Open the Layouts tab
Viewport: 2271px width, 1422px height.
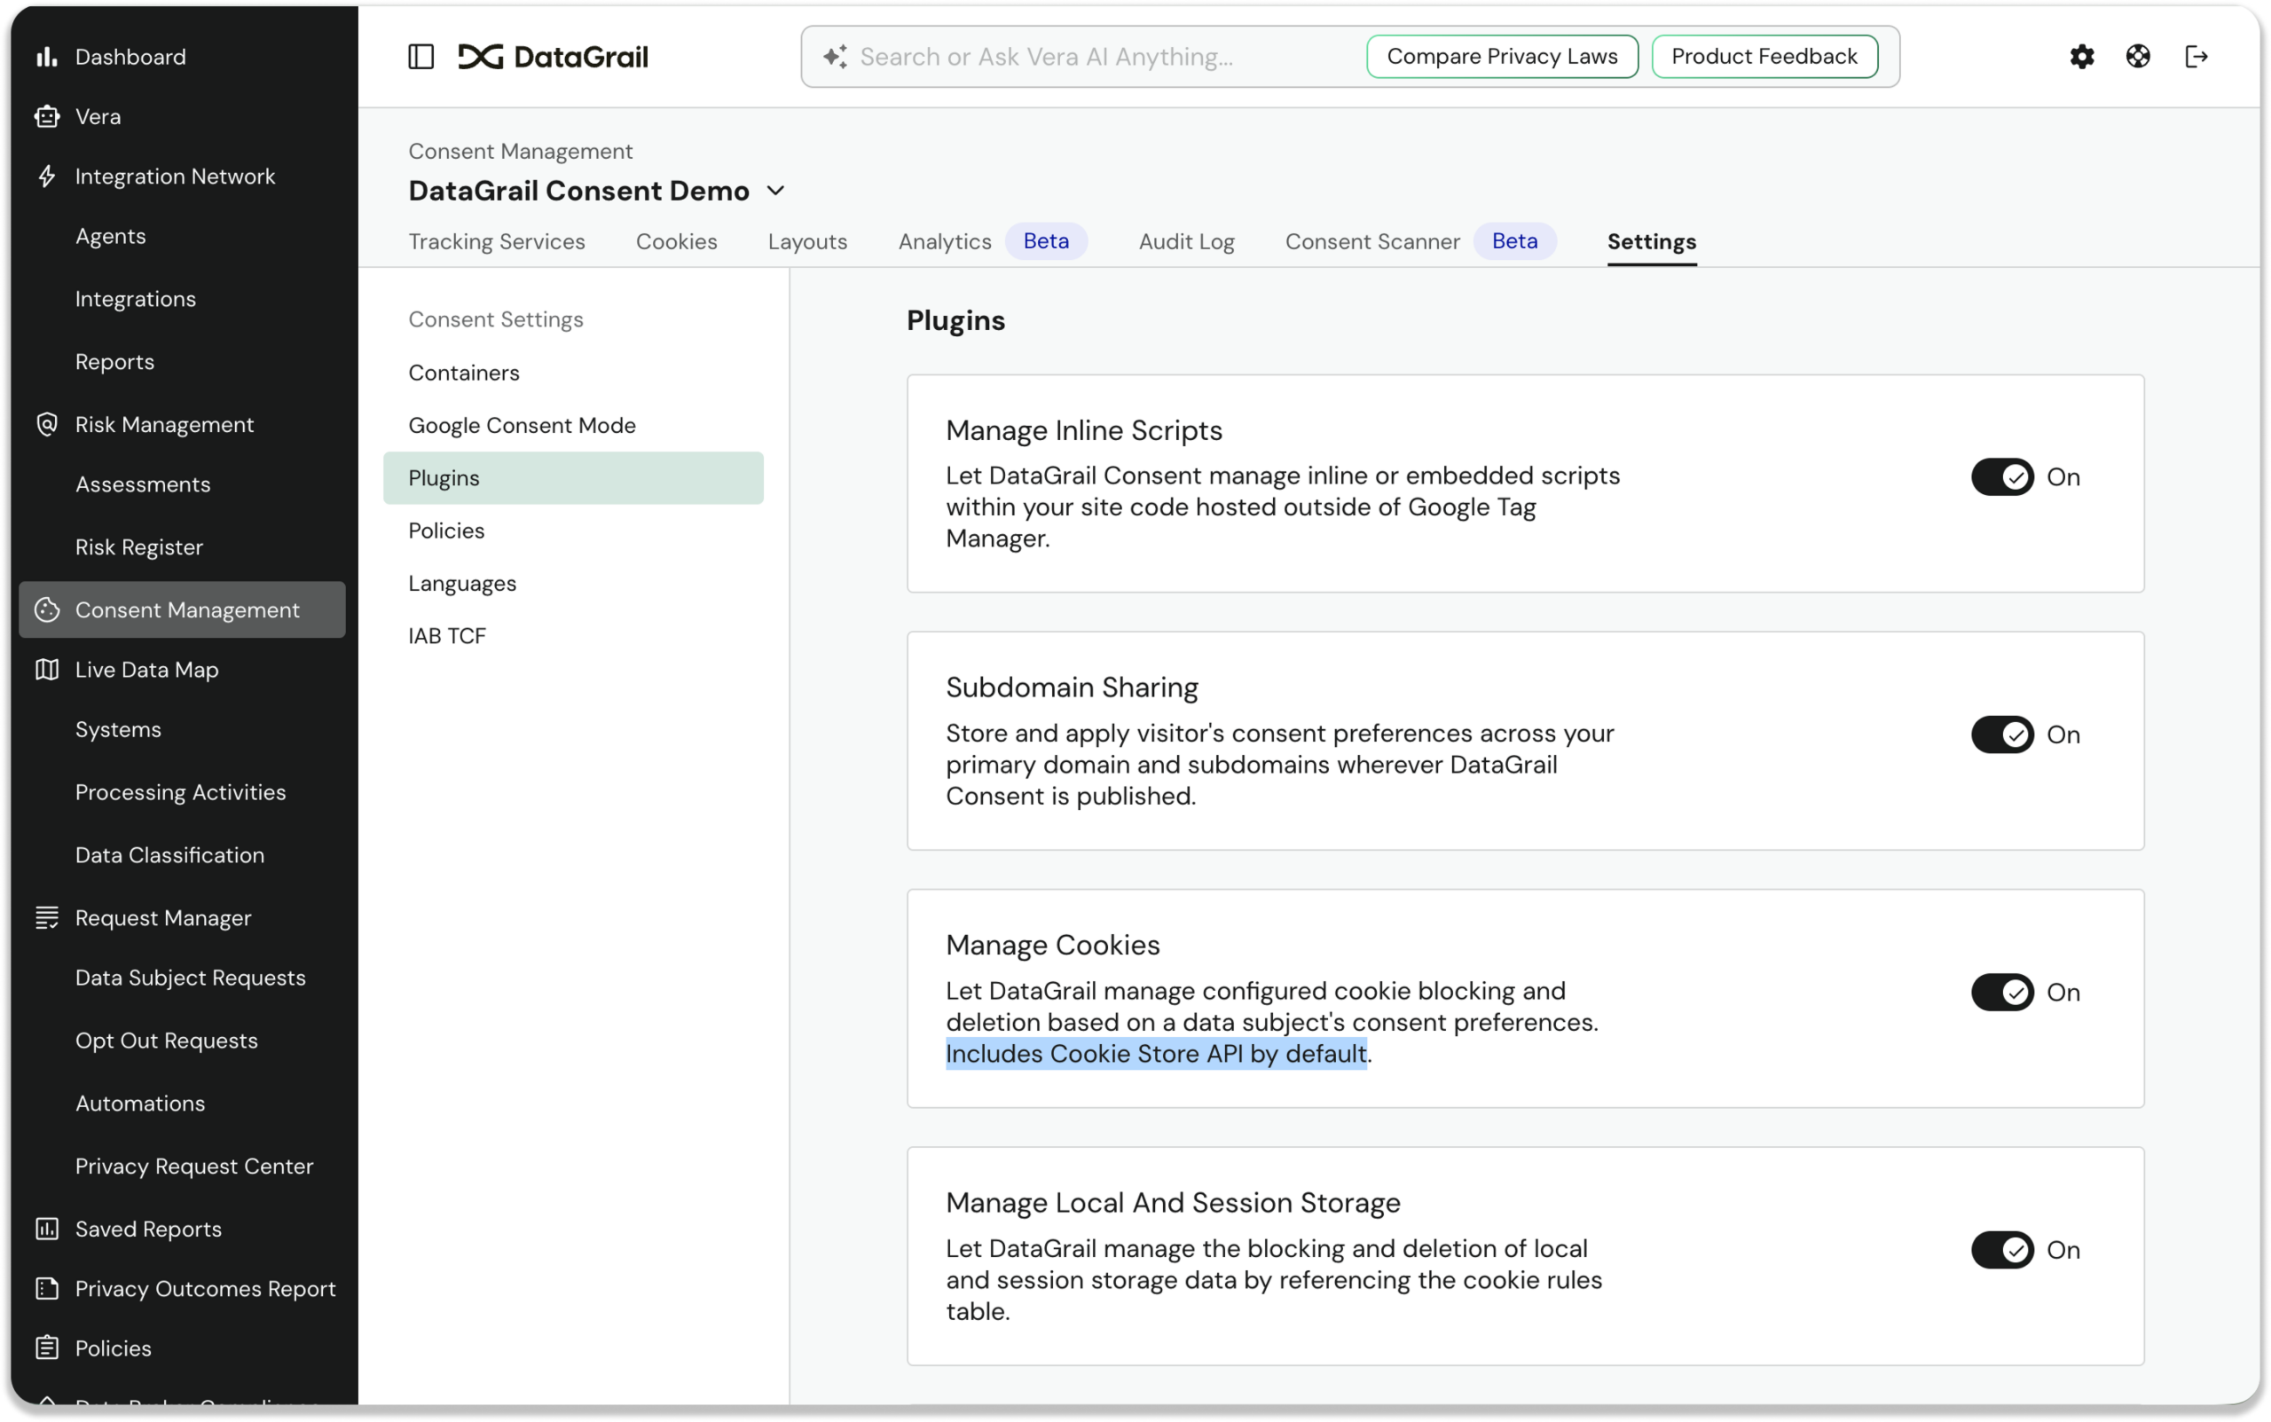(808, 241)
